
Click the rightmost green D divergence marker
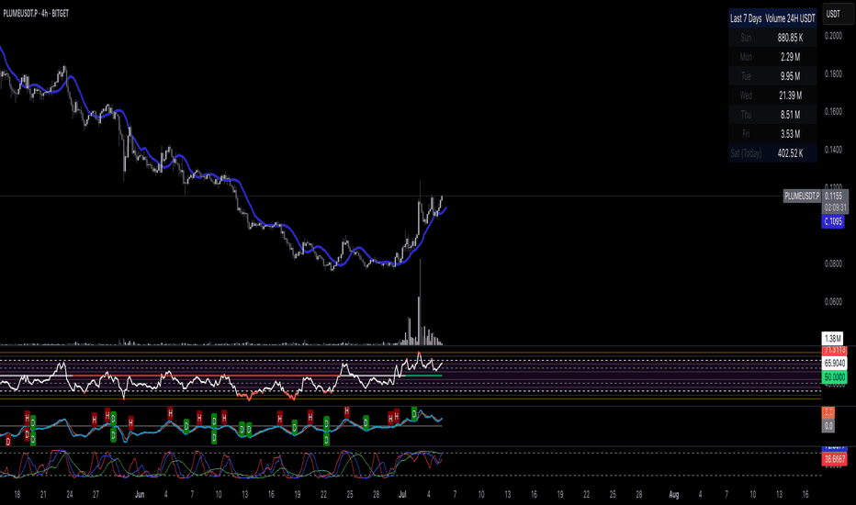(414, 413)
